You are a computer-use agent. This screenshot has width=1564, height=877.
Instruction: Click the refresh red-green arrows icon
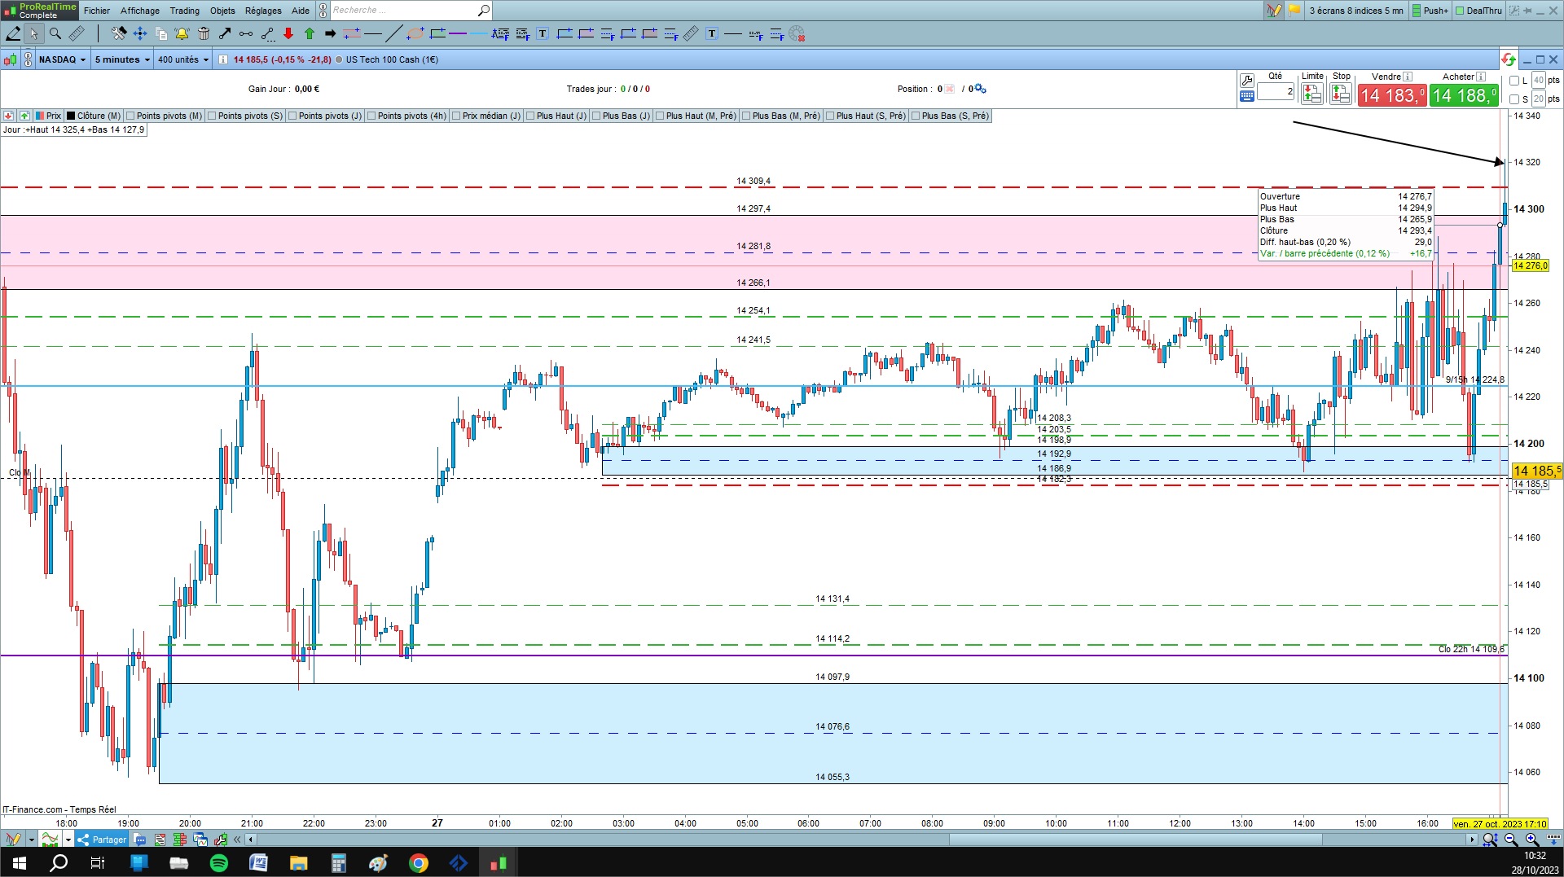[x=1508, y=59]
